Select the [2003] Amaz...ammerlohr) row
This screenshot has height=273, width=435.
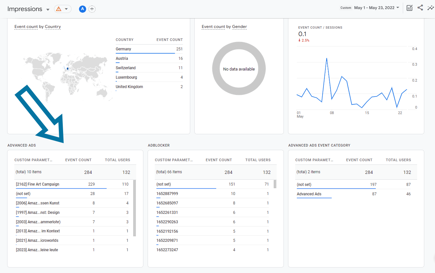click(72, 222)
